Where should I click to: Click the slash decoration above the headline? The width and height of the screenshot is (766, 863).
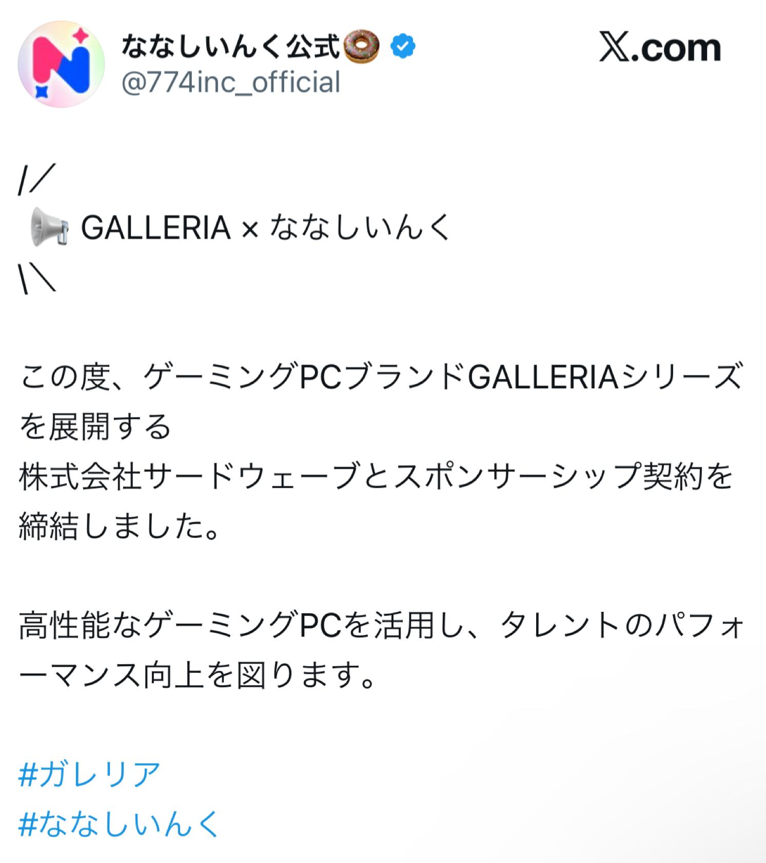tap(36, 179)
